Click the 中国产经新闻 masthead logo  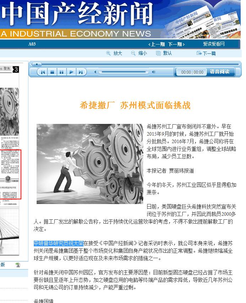77,14
